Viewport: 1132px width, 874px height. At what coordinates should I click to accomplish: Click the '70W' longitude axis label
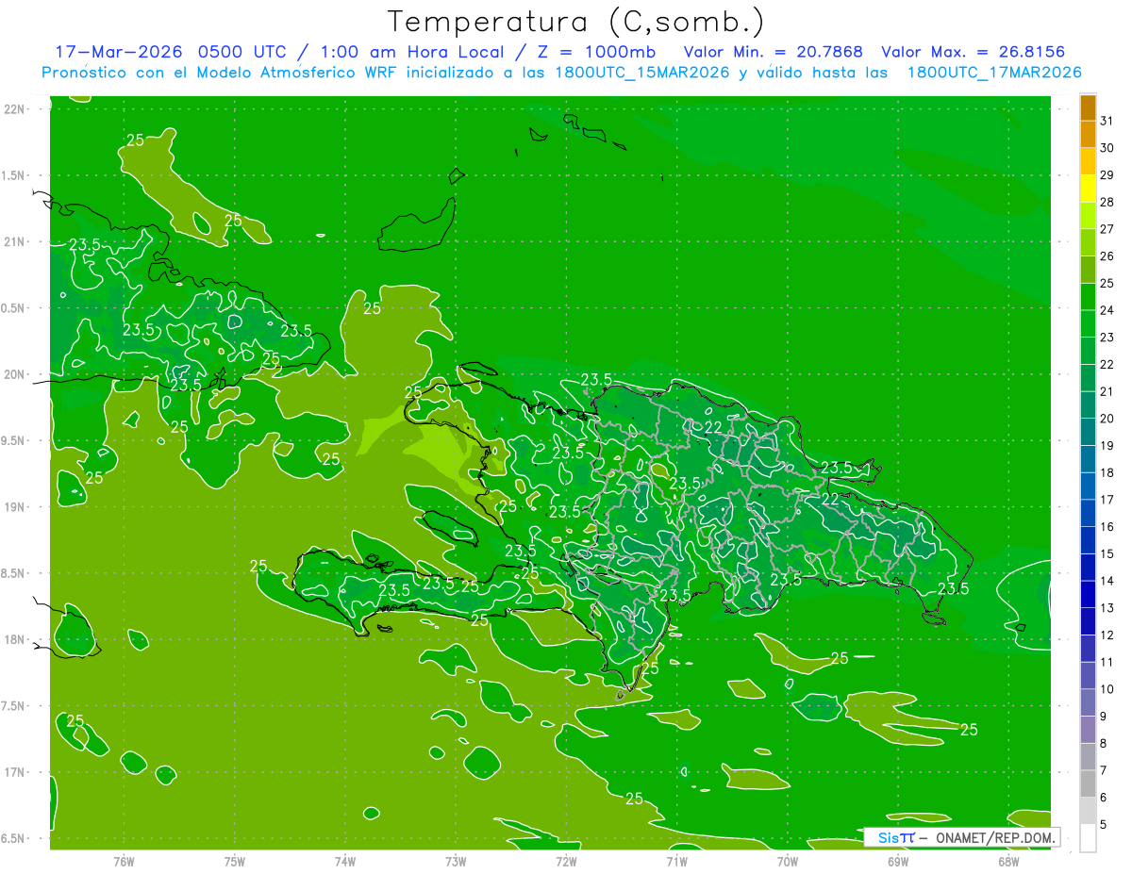[x=788, y=861]
